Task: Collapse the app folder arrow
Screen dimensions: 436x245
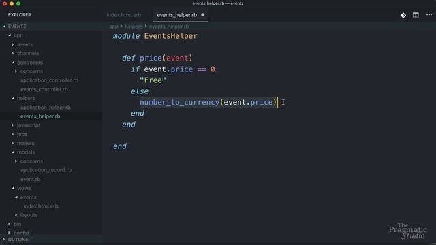Action: pos(10,35)
